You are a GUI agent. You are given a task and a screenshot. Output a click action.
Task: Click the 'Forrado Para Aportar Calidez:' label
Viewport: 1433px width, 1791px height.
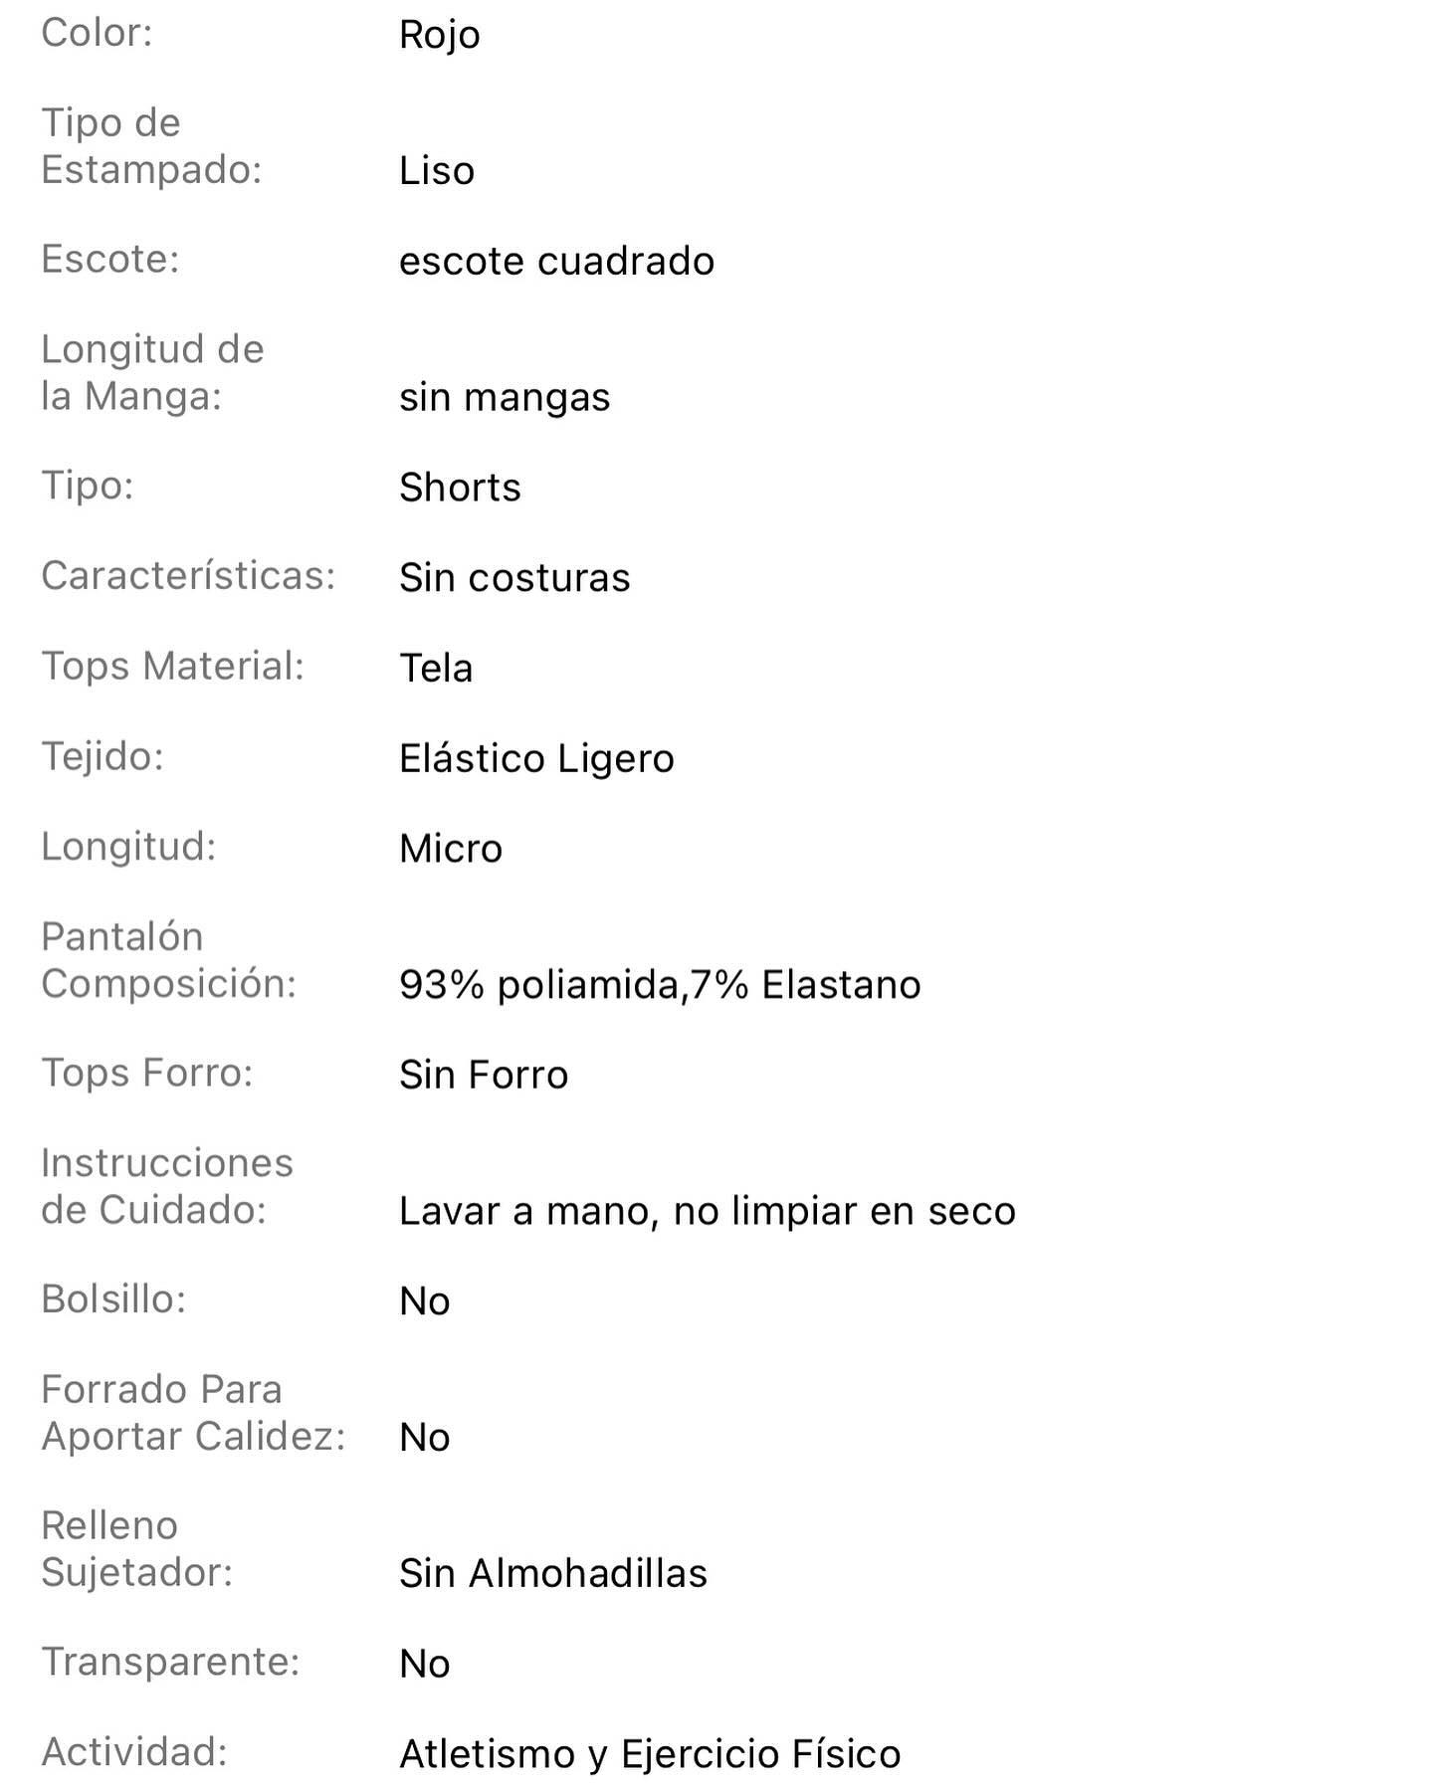coord(193,1413)
